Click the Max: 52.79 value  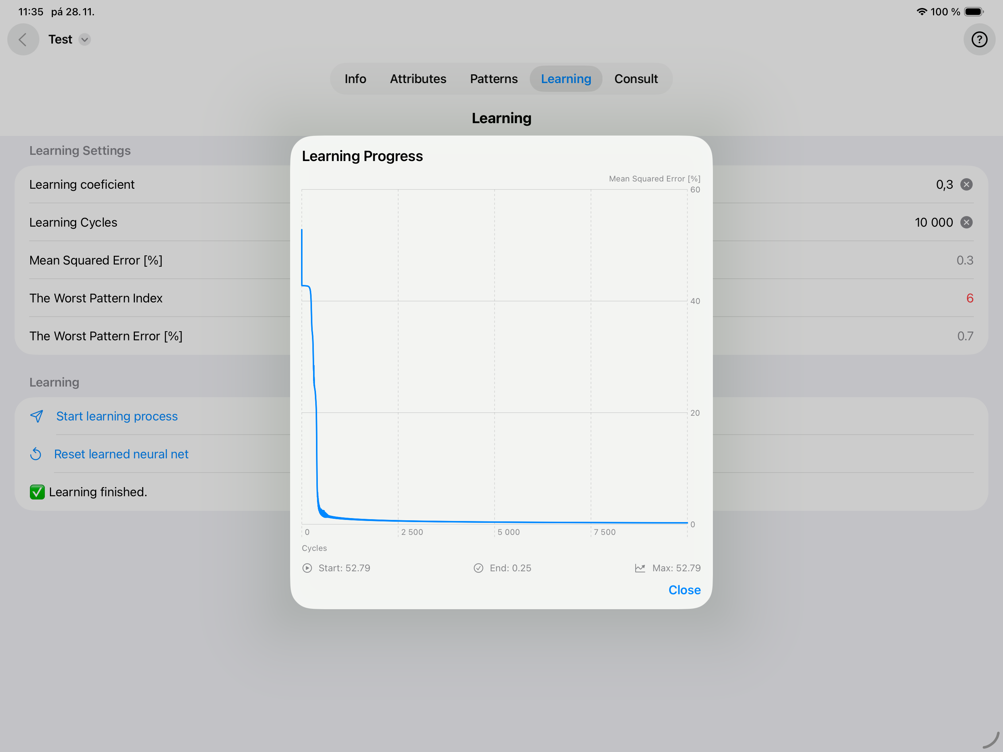pyautogui.click(x=676, y=568)
